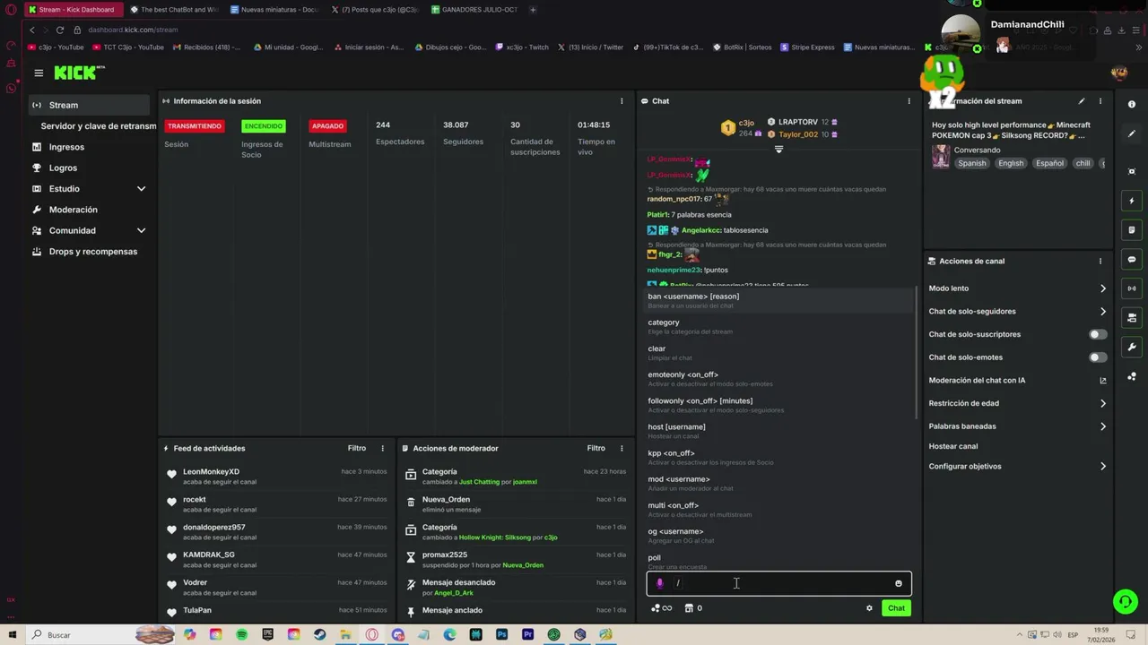Toggle Chat de solo-suscriptores switch

(1097, 334)
